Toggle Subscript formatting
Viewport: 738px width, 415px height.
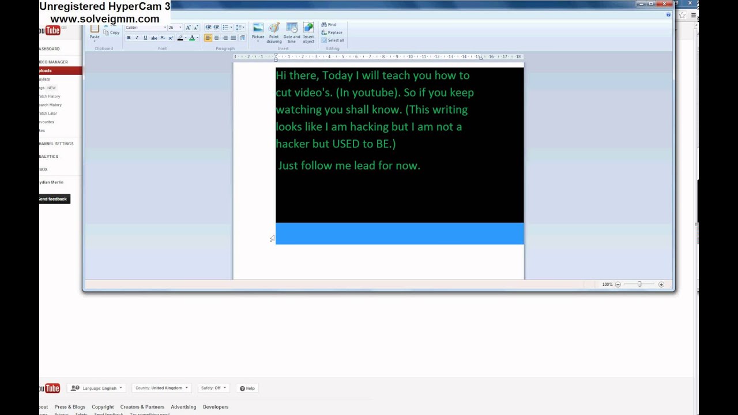click(x=163, y=38)
